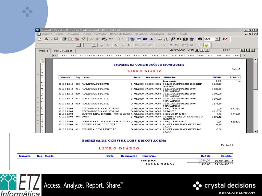
Task: Click the Increase font size icon
Action: [102, 45]
